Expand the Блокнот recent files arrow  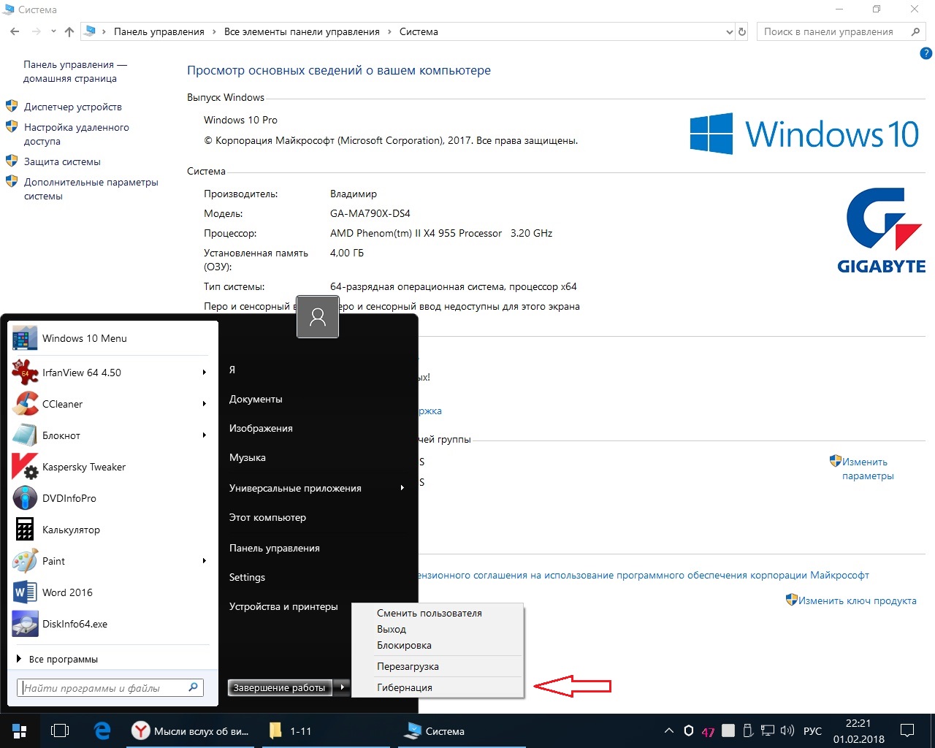(205, 435)
